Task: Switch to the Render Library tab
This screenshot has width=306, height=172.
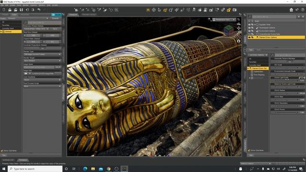Action: (89, 15)
